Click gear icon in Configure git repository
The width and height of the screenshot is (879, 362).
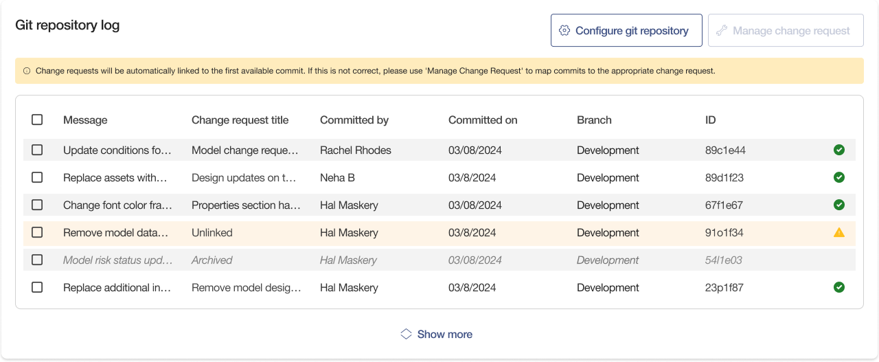564,30
